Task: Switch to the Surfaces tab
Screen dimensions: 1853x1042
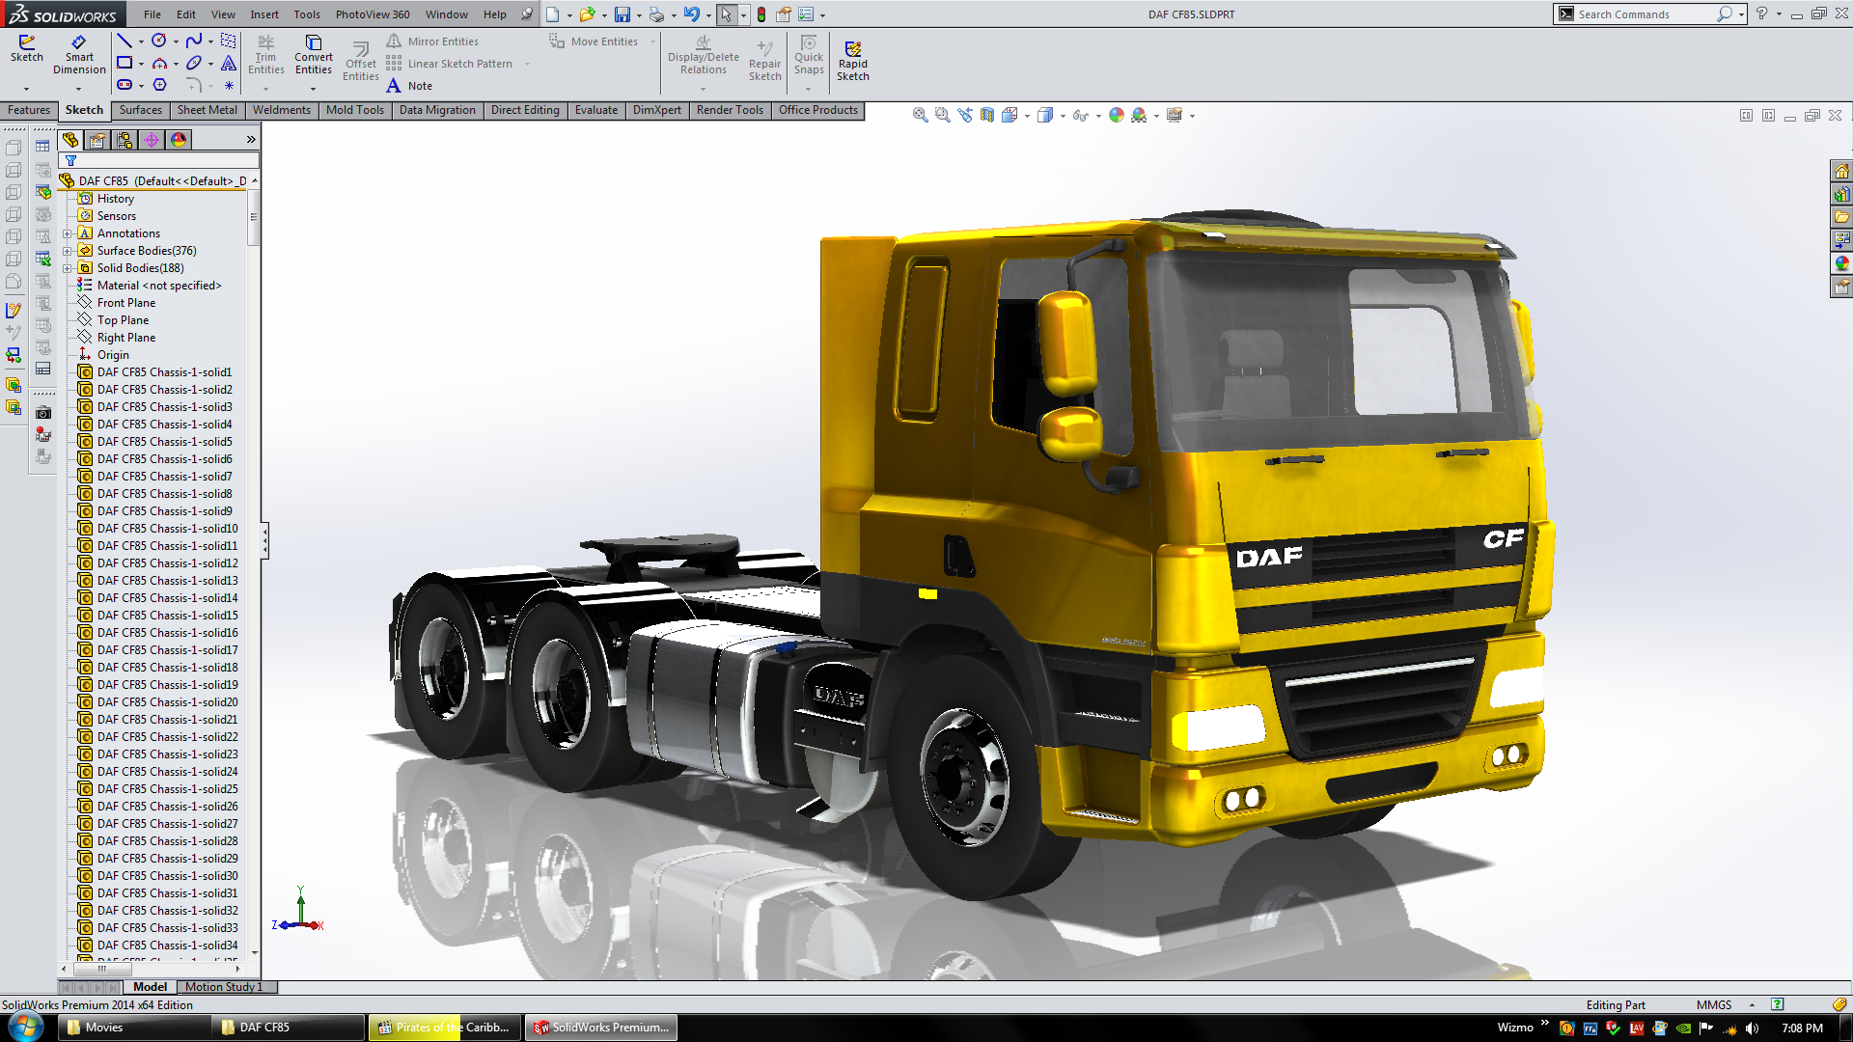Action: [x=141, y=110]
